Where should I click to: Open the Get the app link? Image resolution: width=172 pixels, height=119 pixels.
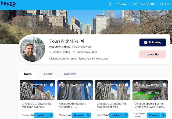(x=141, y=4)
